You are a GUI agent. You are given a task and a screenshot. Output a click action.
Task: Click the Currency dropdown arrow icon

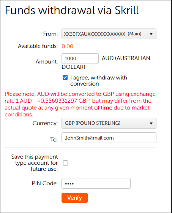pos(151,123)
